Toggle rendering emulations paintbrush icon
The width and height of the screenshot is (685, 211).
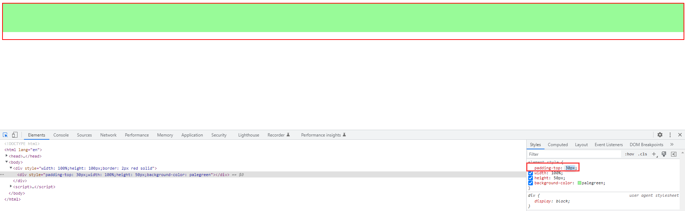pyautogui.click(x=664, y=154)
